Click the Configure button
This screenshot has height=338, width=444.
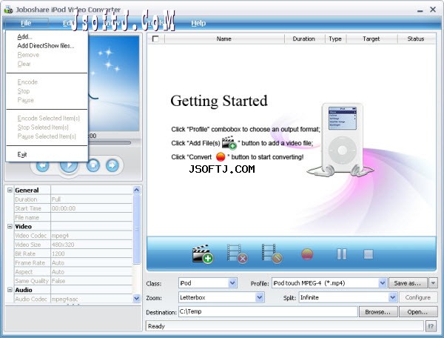tap(418, 297)
